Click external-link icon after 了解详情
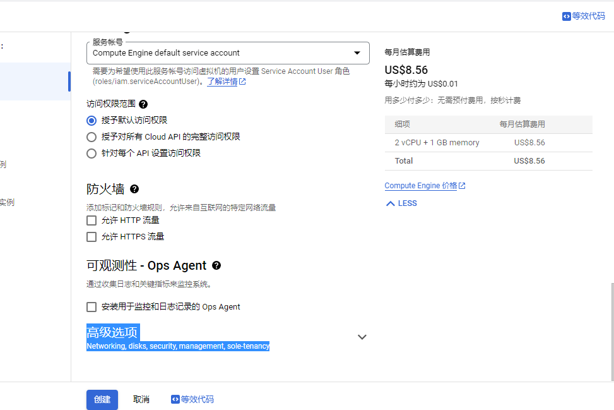Screen dimensions: 614x410 click(242, 81)
